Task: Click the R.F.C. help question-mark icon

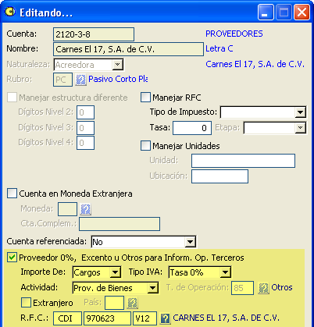Action: 165,318
